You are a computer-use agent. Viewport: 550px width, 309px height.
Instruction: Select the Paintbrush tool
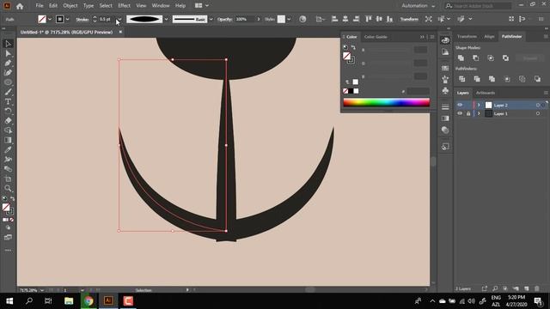[x=8, y=92]
